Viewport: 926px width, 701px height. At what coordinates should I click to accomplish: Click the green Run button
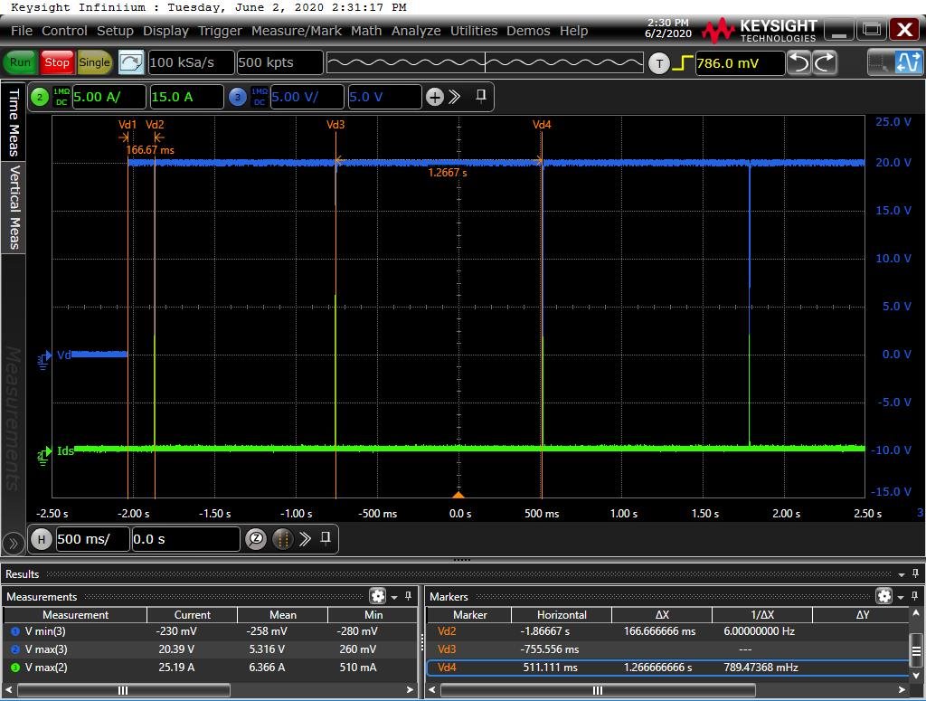coord(20,62)
